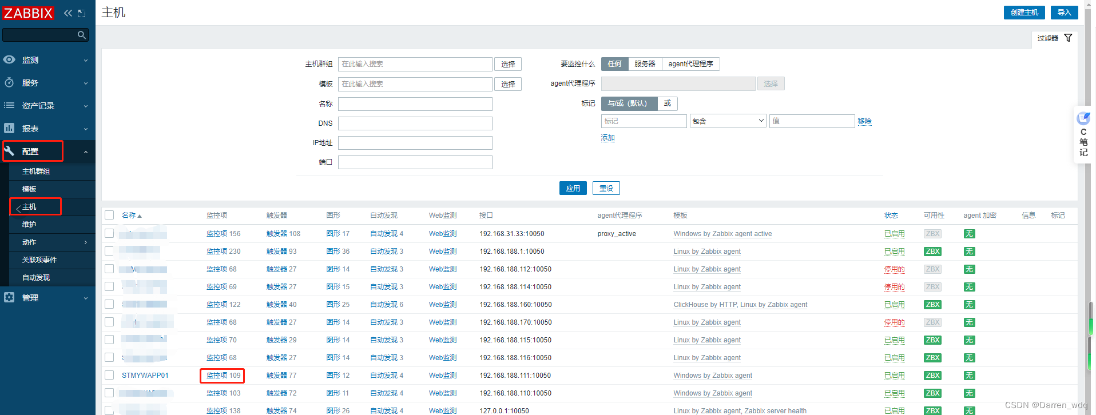
Task: Click the Zabbix logo
Action: click(x=28, y=13)
